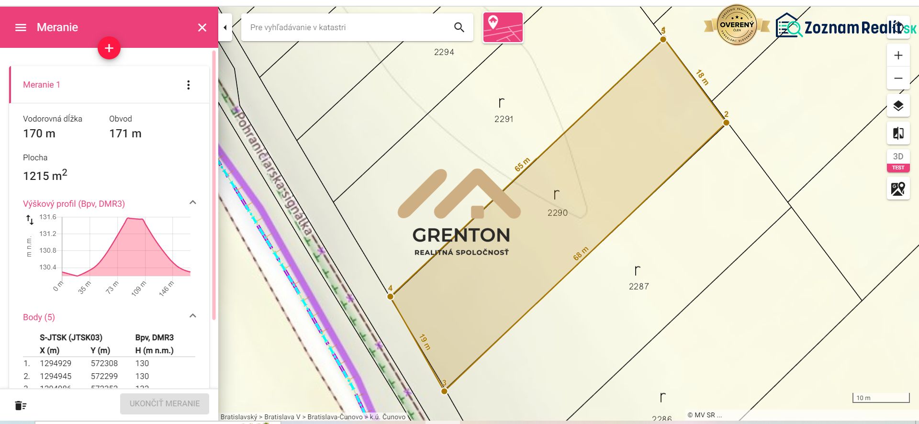Open the map layers selector
Viewport: 919px width, 424px height.
coord(898,106)
